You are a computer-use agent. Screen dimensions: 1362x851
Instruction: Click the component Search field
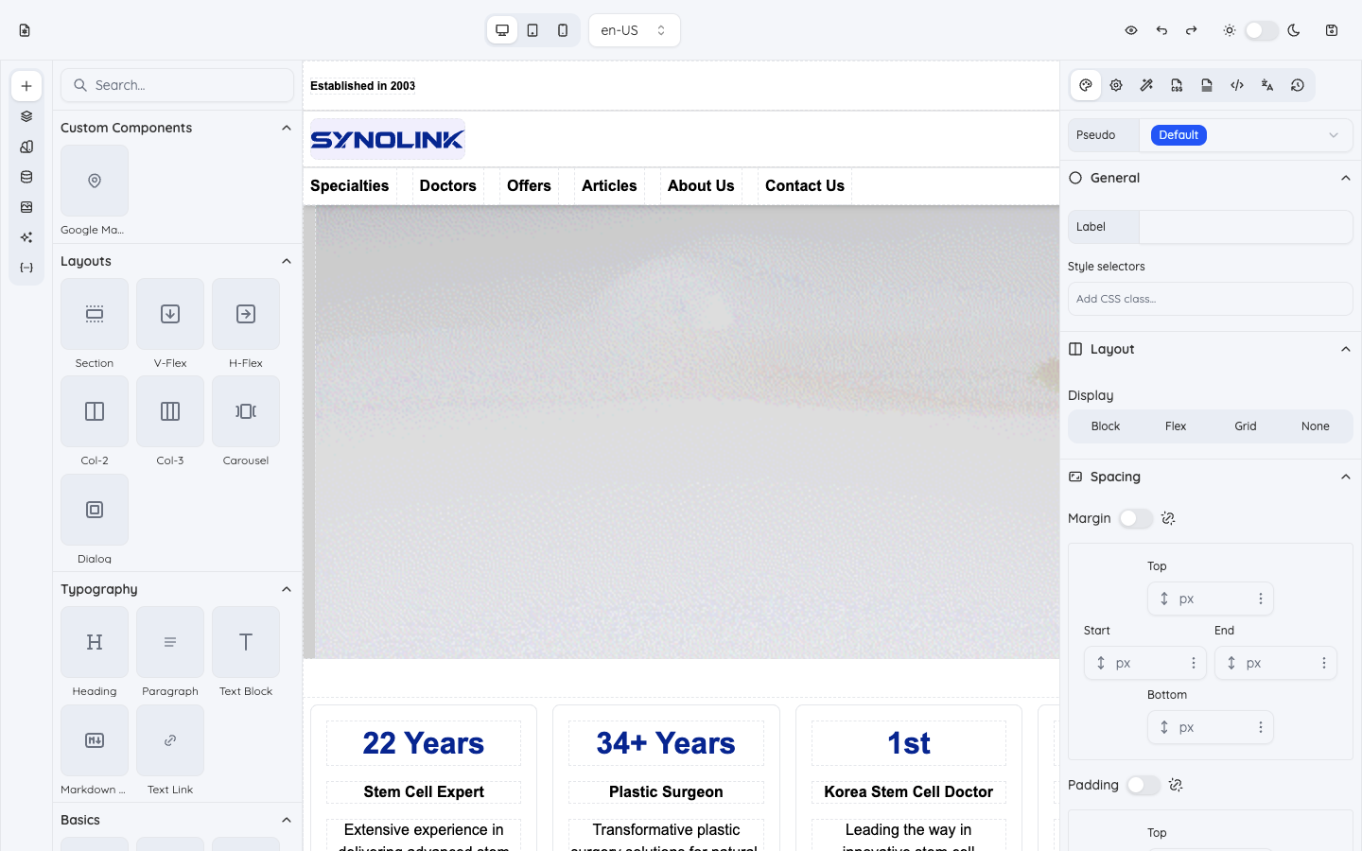178,85
